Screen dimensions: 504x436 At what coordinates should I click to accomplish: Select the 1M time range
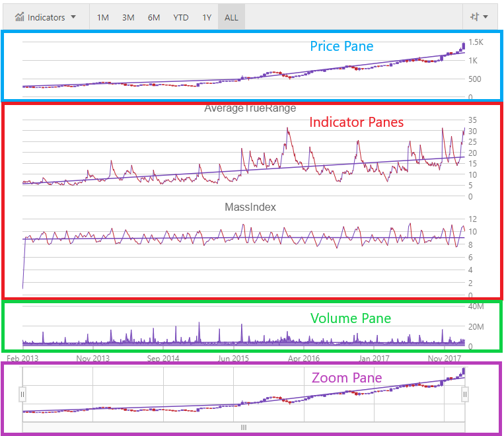tap(103, 17)
